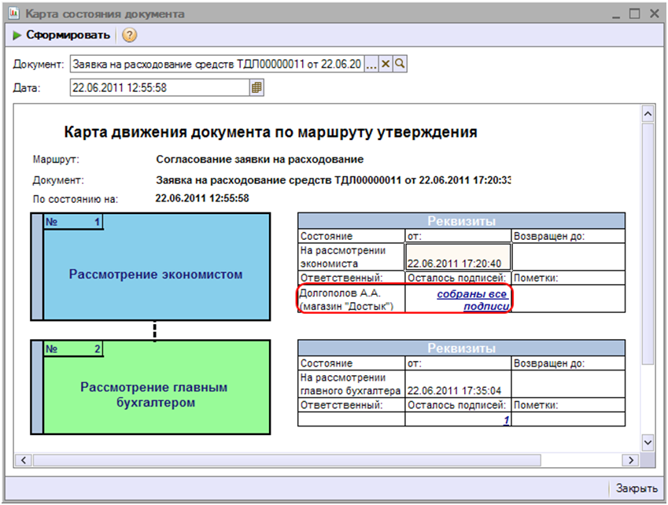Open the 'собраны все подписи' link

pos(473,300)
